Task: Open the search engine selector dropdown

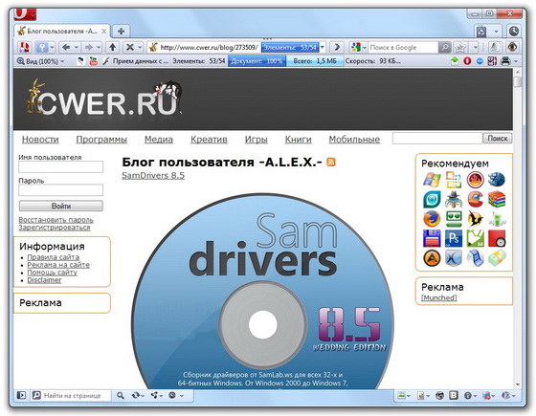Action: 365,47
